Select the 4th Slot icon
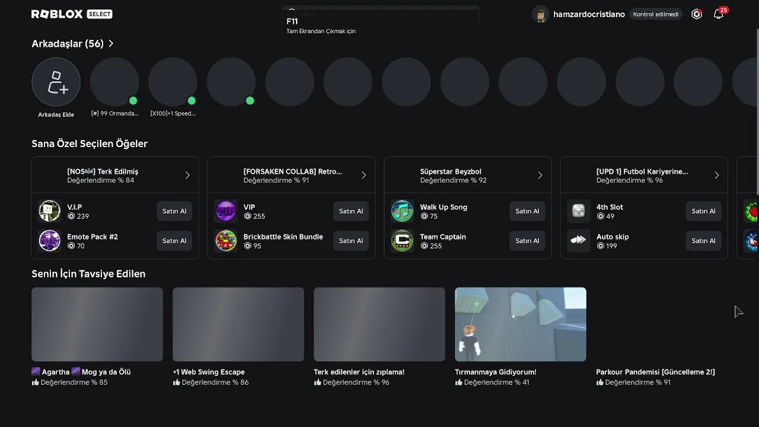Image resolution: width=759 pixels, height=427 pixels. tap(579, 211)
